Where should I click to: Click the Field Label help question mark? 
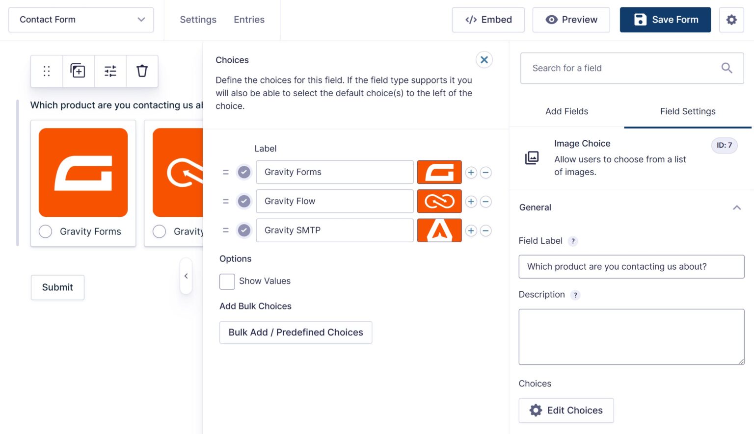pos(573,241)
